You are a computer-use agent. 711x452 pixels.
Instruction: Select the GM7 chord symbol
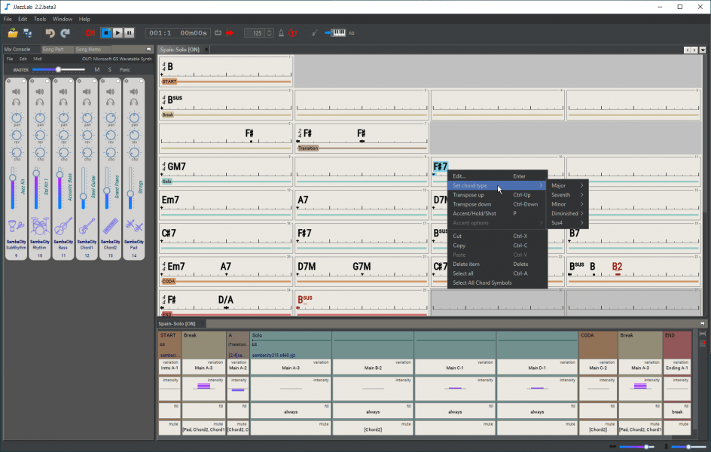[176, 166]
